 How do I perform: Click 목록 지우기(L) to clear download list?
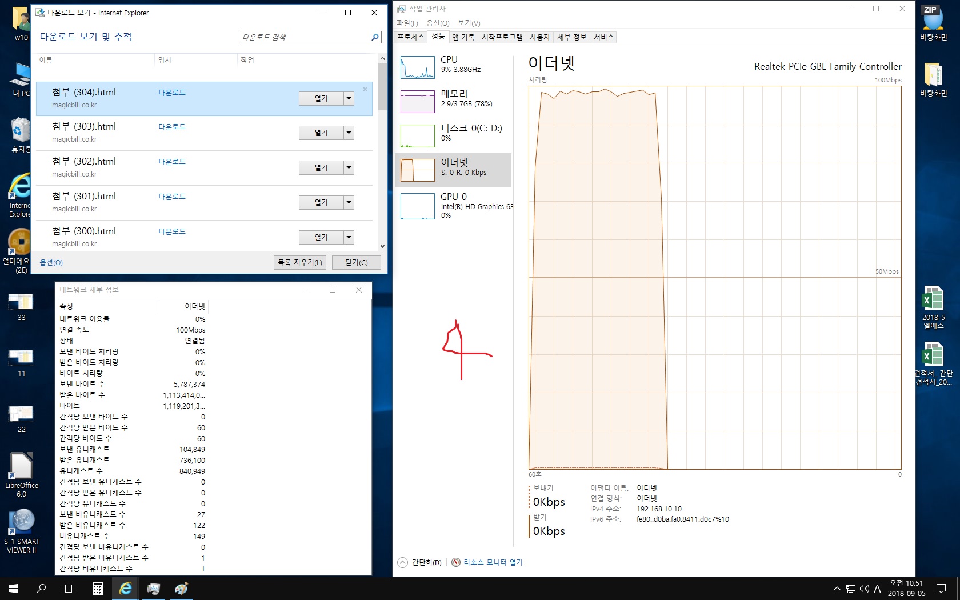[x=300, y=262]
